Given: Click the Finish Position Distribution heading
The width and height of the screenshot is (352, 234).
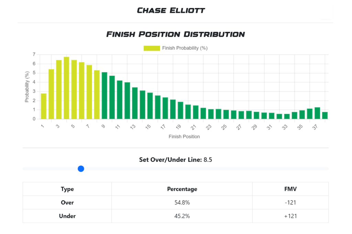Looking at the screenshot, I should (175, 34).
